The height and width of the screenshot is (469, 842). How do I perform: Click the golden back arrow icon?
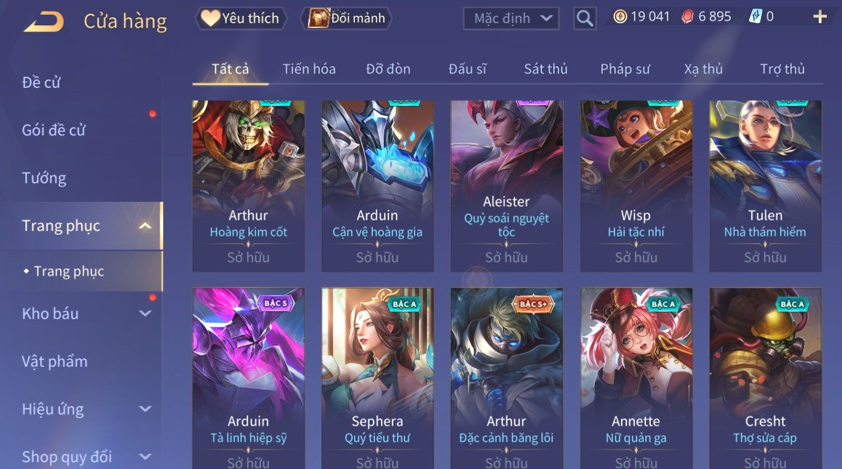44,21
